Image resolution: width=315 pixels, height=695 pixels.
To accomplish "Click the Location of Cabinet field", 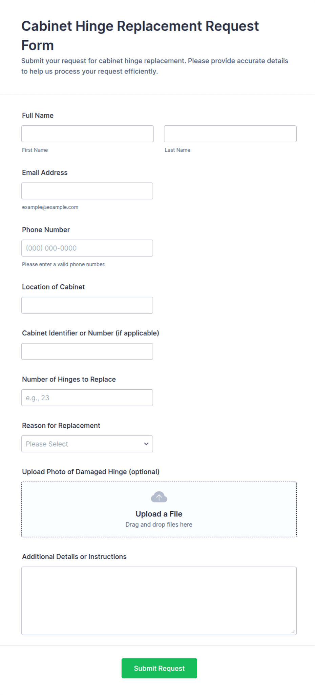I will pos(87,305).
